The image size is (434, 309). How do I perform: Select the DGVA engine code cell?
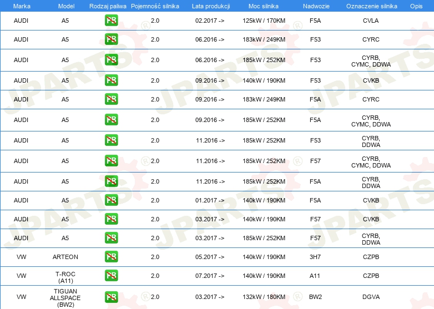pyautogui.click(x=371, y=297)
